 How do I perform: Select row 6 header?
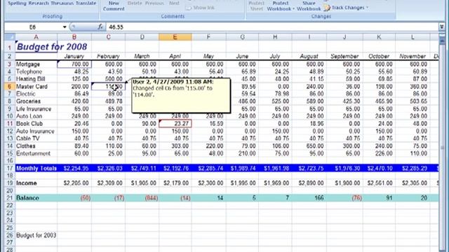[10, 86]
